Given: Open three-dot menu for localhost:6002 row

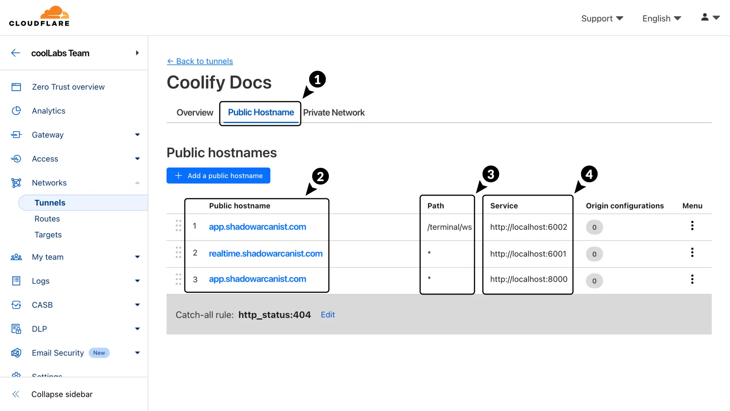Looking at the screenshot, I should [692, 226].
